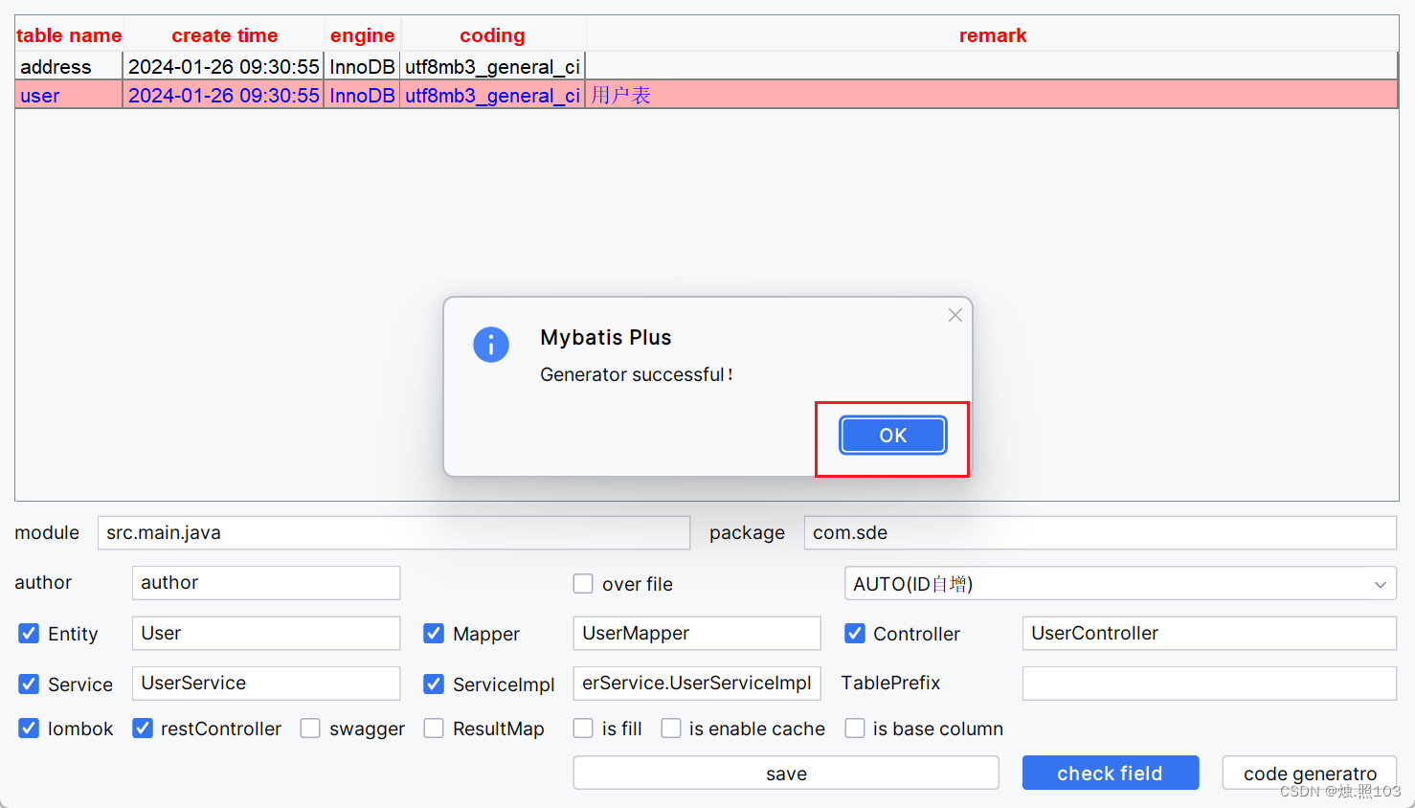Click the module input field
Image resolution: width=1415 pixels, height=808 pixels.
click(393, 532)
